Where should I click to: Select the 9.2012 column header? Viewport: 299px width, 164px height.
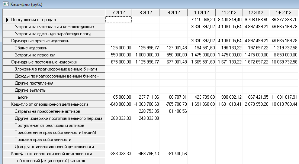(x=174, y=13)
